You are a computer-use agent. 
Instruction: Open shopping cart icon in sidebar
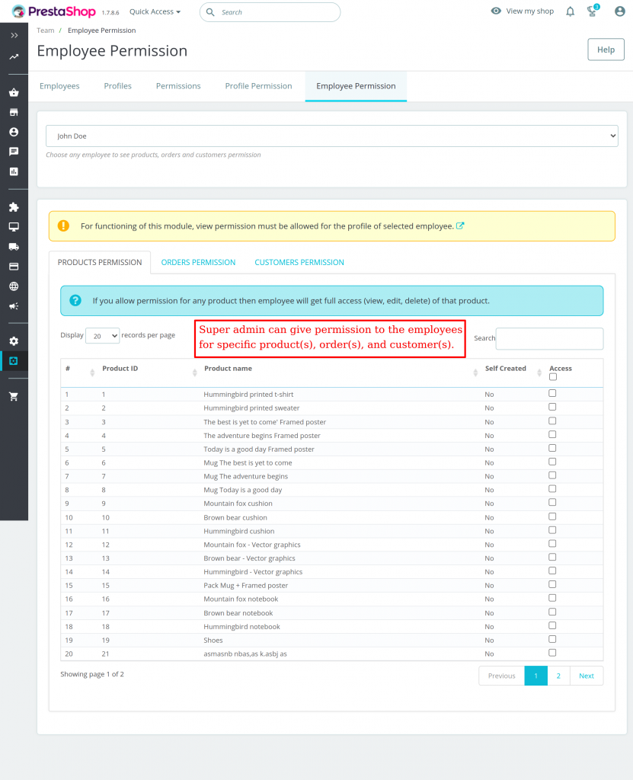[x=14, y=396]
